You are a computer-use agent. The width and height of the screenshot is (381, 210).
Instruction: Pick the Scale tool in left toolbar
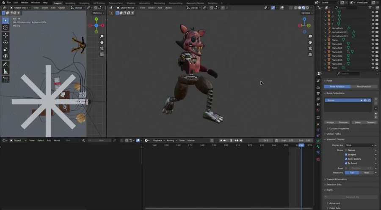pos(6,49)
